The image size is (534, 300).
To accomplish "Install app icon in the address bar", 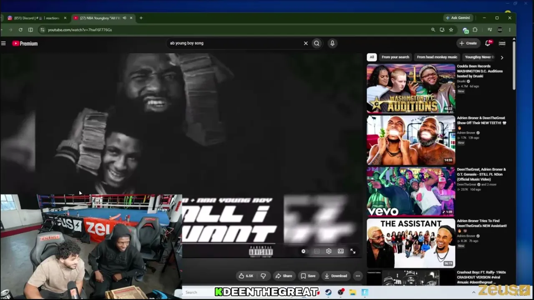I will [x=442, y=30].
